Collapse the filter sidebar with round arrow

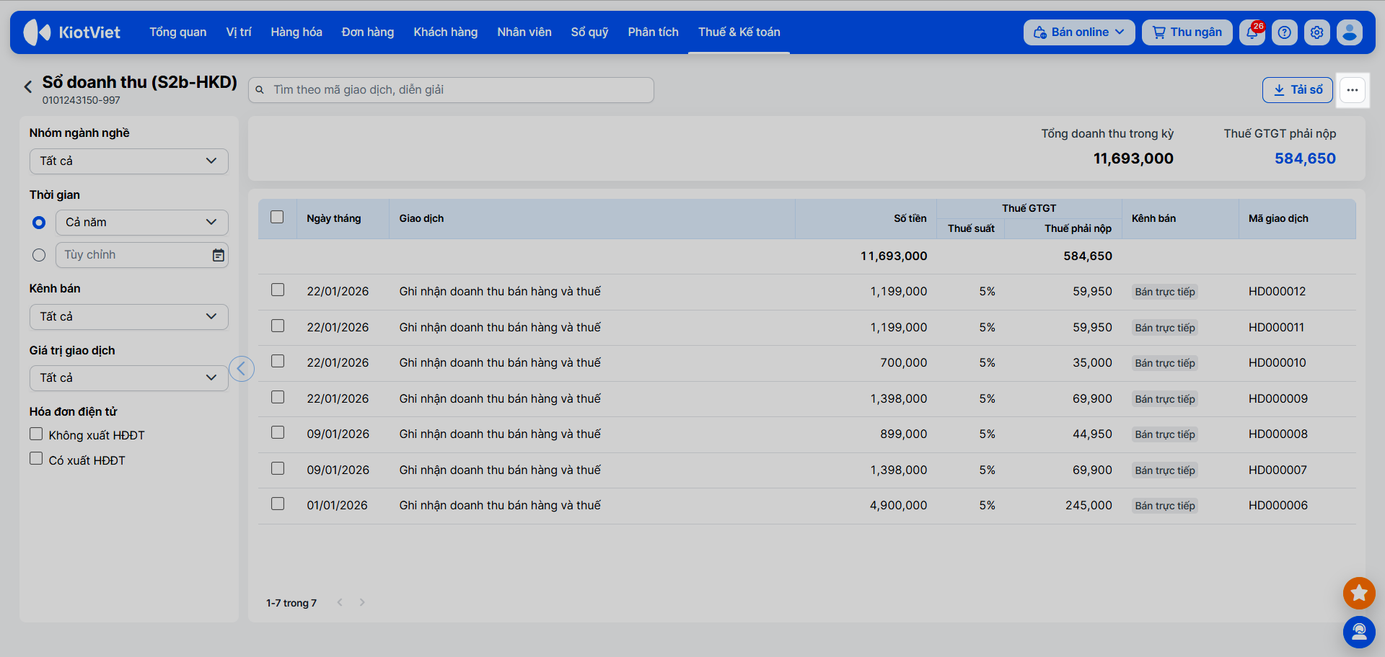(x=242, y=369)
